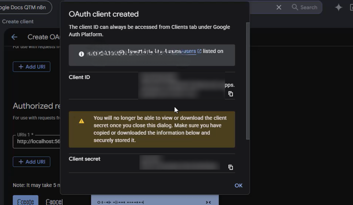Click the Client ID label
This screenshot has width=353, height=205.
point(79,77)
